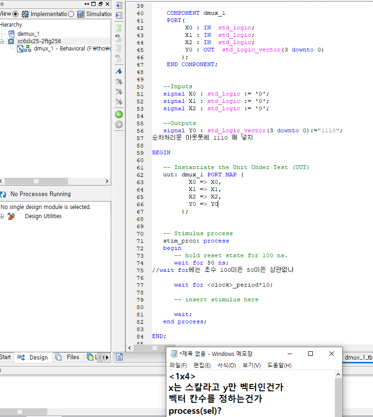Click the green back navigation arrow
This screenshot has height=417, width=373.
[x=119, y=114]
